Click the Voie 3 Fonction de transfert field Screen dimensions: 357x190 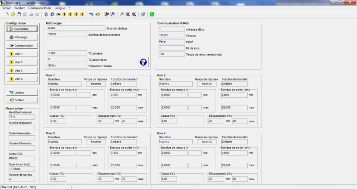click(x=124, y=142)
